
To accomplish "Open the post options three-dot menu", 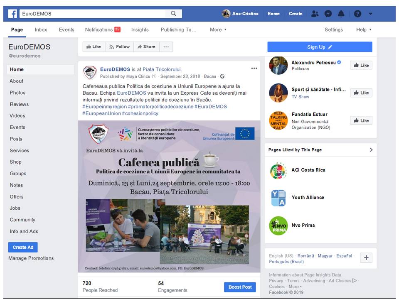I will (x=254, y=69).
